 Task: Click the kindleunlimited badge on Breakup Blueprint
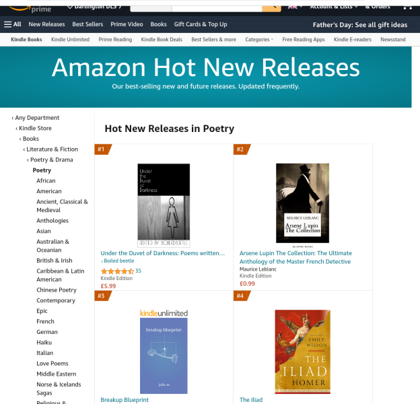pos(164,313)
